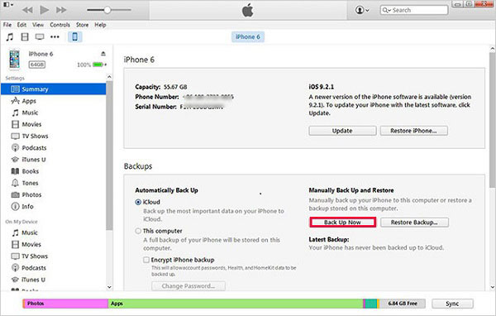
Task: Open Apps settings in sidebar
Action: (29, 101)
